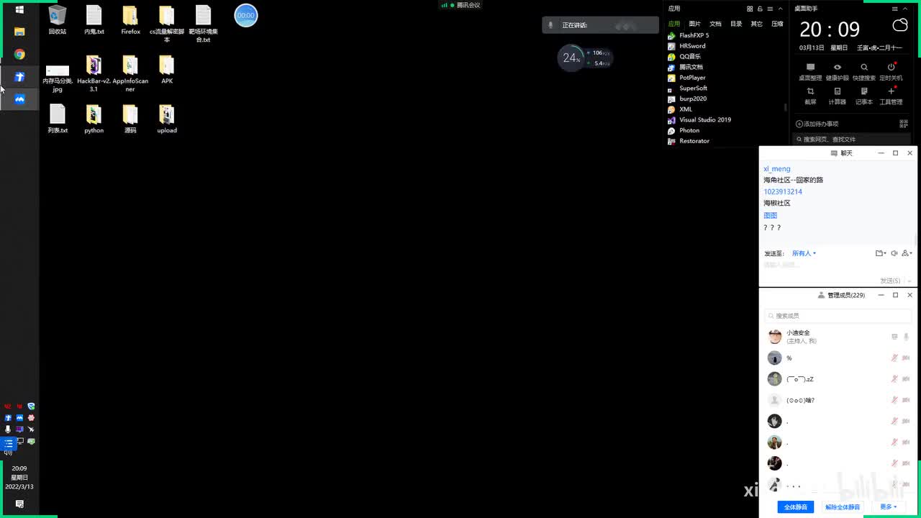This screenshot has width=921, height=518.
Task: Click the 搜索成员 member search field
Action: pyautogui.click(x=838, y=316)
